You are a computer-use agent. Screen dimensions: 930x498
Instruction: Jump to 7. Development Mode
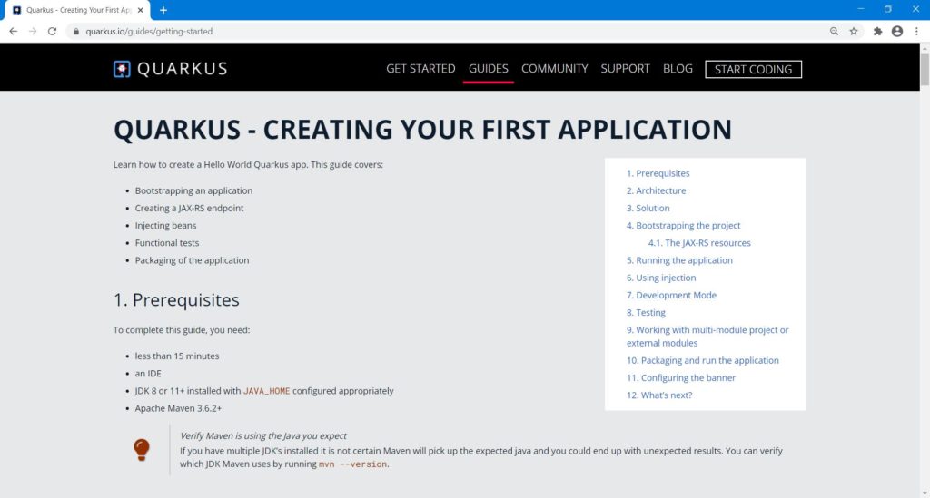coord(671,295)
